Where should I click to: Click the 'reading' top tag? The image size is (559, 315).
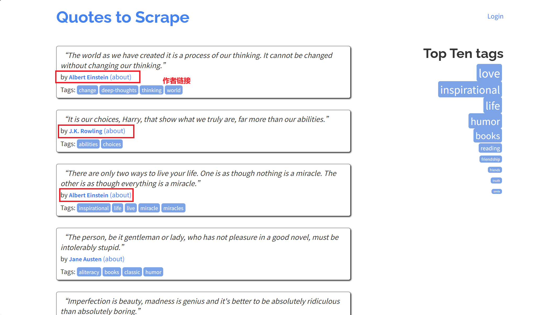(490, 148)
